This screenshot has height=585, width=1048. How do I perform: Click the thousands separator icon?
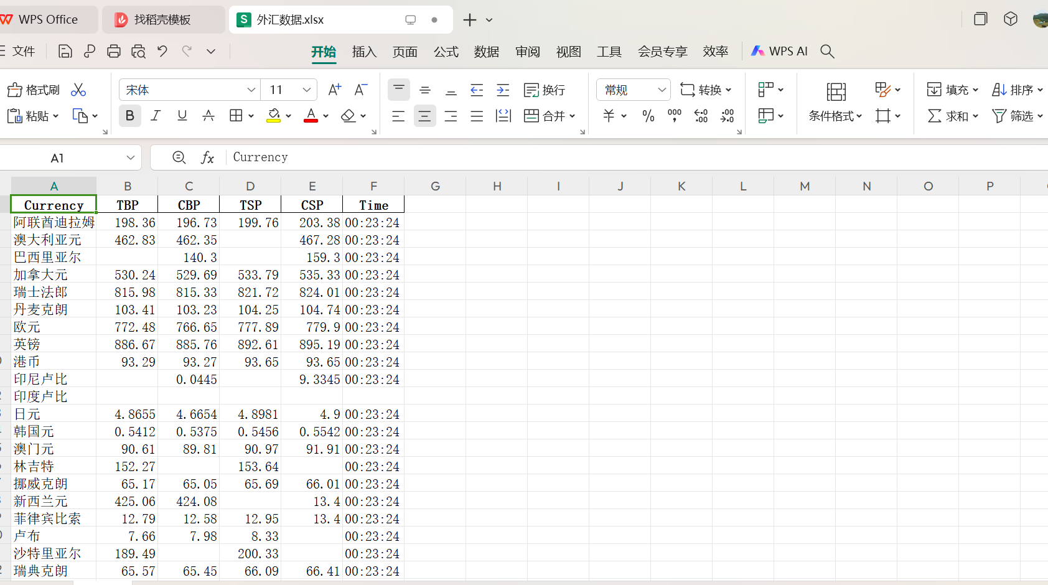[675, 116]
